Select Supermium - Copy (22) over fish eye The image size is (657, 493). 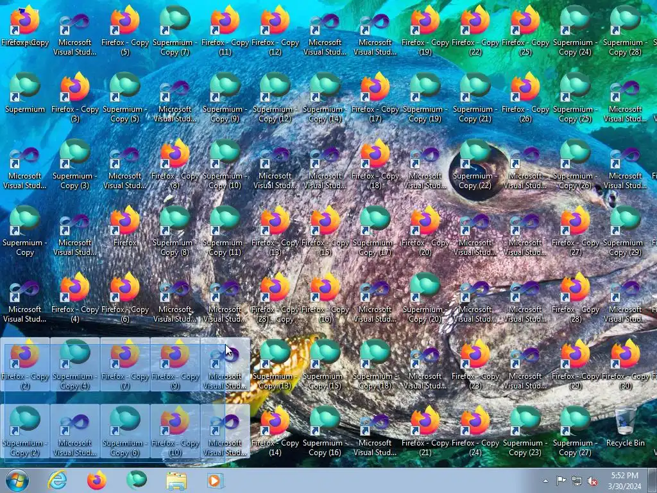(475, 164)
